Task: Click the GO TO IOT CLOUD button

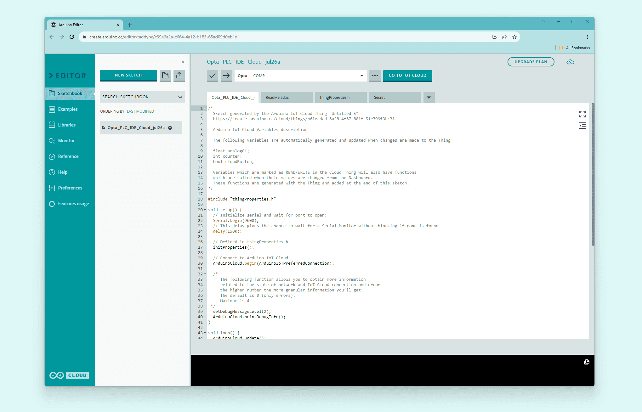Action: click(407, 76)
